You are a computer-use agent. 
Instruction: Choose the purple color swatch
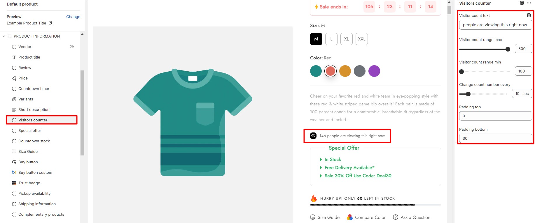[x=374, y=71]
